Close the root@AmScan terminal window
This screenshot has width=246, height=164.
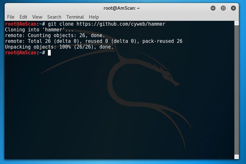pyautogui.click(x=233, y=8)
